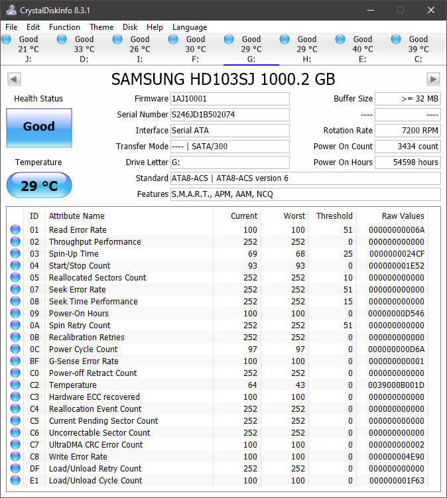The width and height of the screenshot is (447, 498).
Task: Click status orb for Seek Time Performance
Action: (15, 301)
